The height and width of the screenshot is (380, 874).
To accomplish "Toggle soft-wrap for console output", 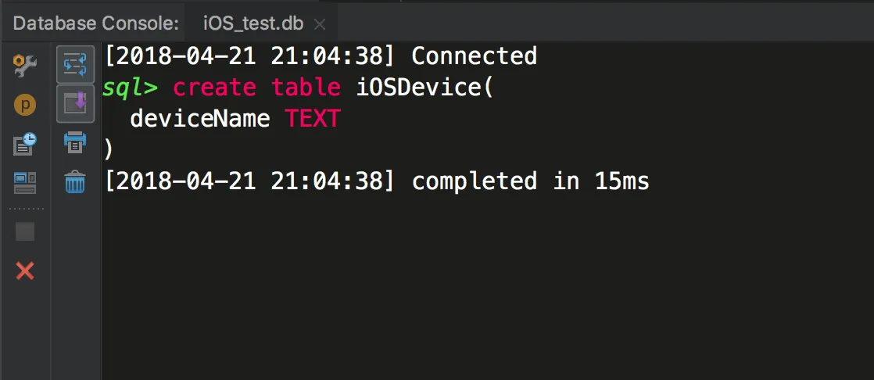I will coord(75,64).
